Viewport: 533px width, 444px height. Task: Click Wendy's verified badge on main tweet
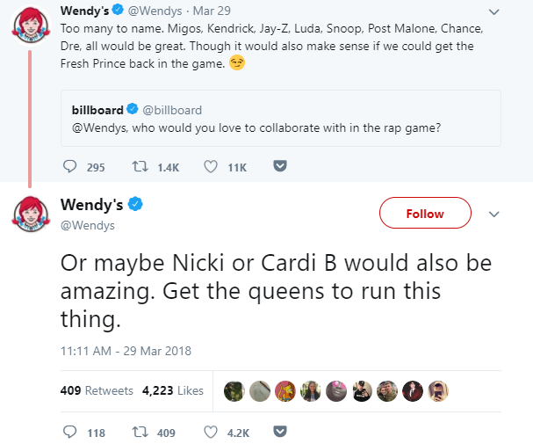click(136, 205)
